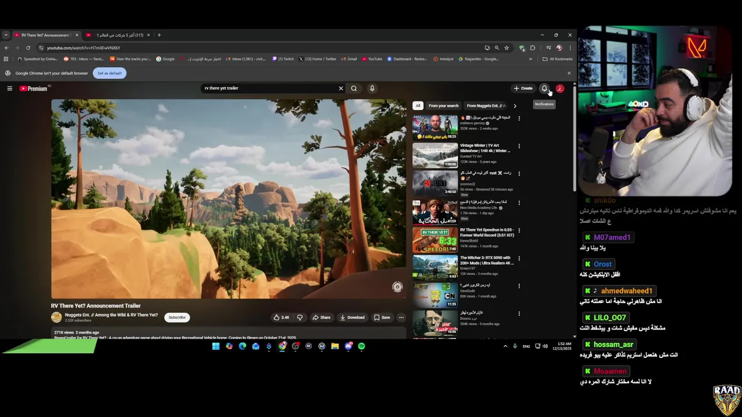742x417 pixels.
Task: Open the Speedtest by Ookla bookmark
Action: (x=38, y=59)
